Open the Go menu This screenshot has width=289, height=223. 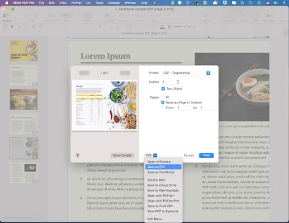[x=88, y=3]
